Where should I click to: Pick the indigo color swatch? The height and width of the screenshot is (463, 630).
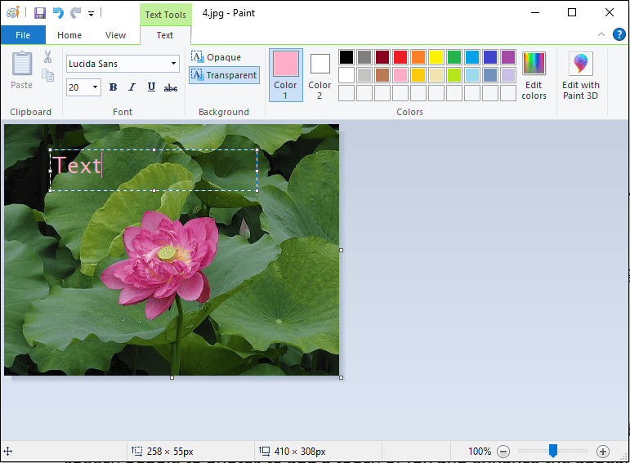tap(490, 57)
